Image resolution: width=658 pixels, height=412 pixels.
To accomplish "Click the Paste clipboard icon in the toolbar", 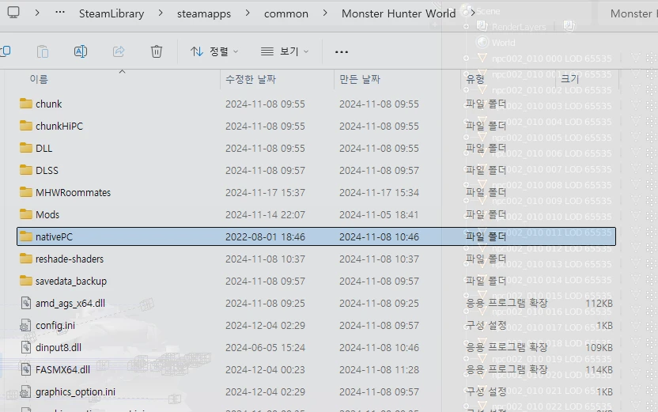I will click(x=43, y=51).
